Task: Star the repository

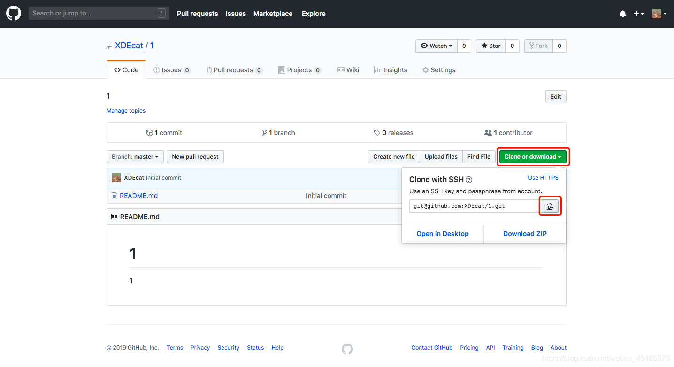Action: pyautogui.click(x=491, y=46)
